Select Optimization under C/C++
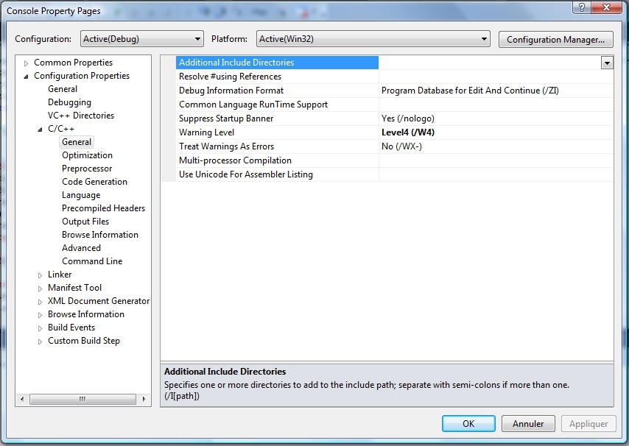Viewport: 629px width, 446px height. click(87, 155)
